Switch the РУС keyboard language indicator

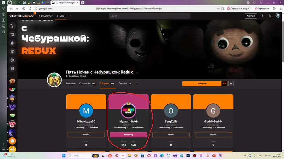coord(260,156)
